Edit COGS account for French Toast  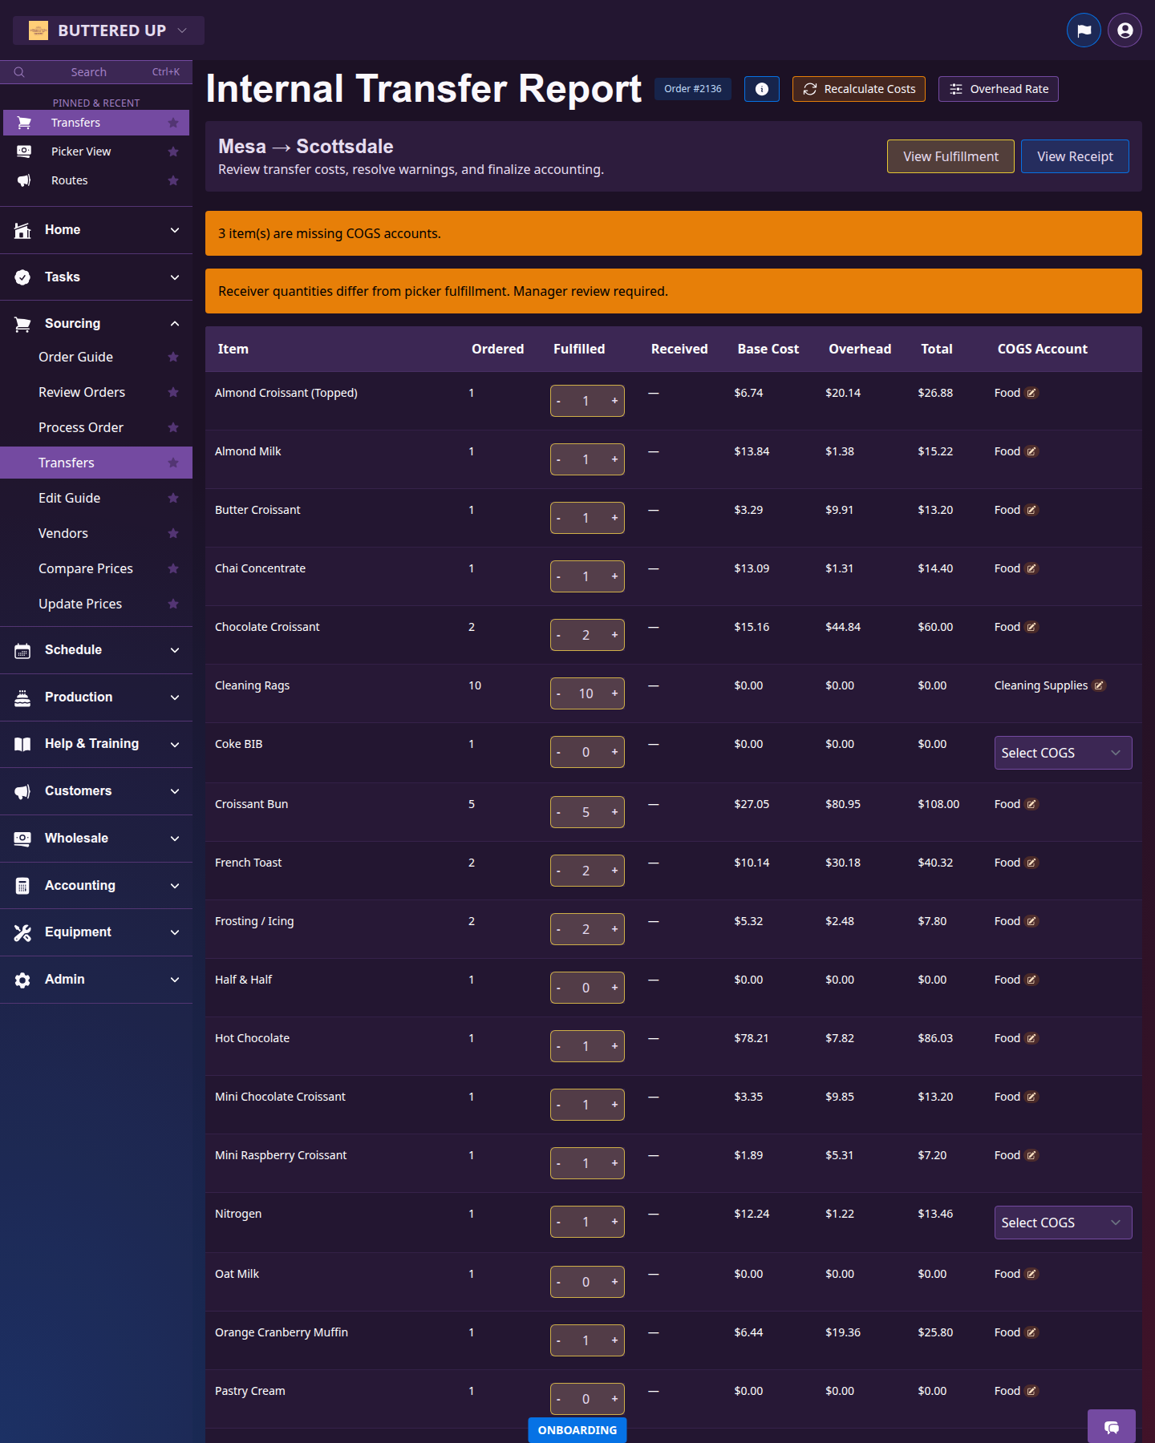[1032, 863]
